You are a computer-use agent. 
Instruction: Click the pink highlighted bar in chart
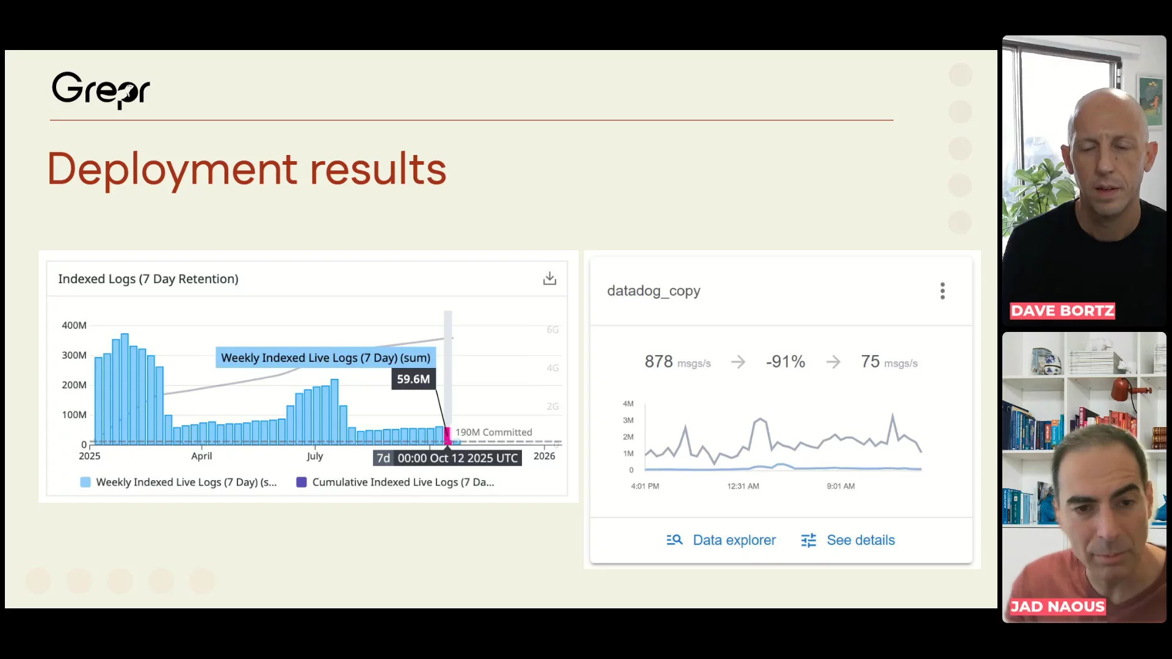click(447, 436)
